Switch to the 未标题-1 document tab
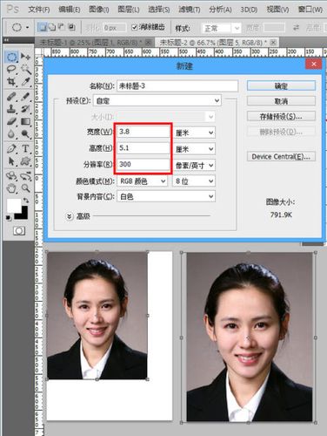This screenshot has height=436, width=327. [90, 43]
